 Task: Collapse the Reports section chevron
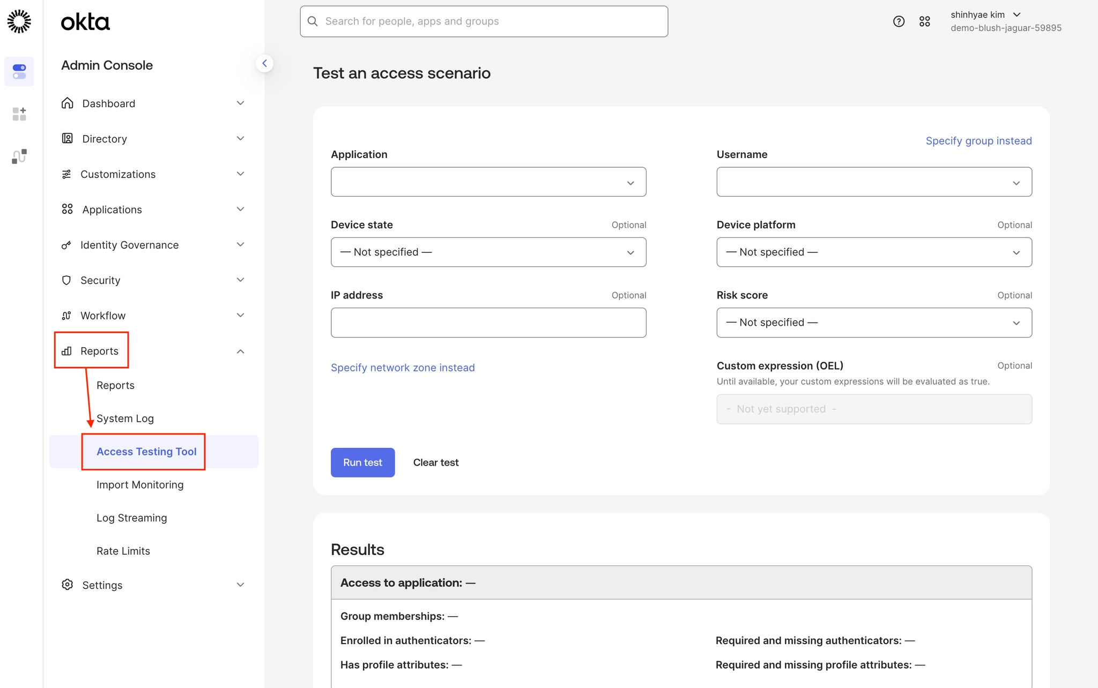[x=240, y=352]
